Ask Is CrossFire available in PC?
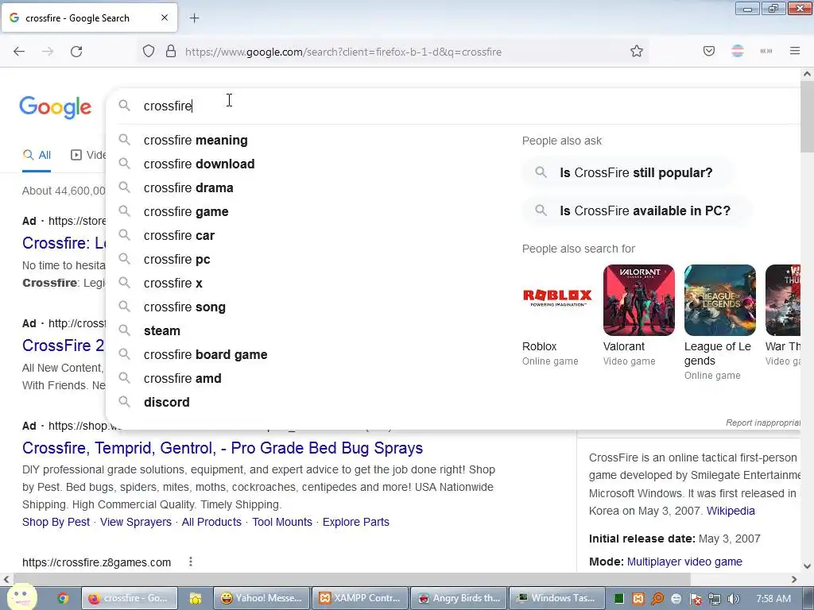 [637, 211]
